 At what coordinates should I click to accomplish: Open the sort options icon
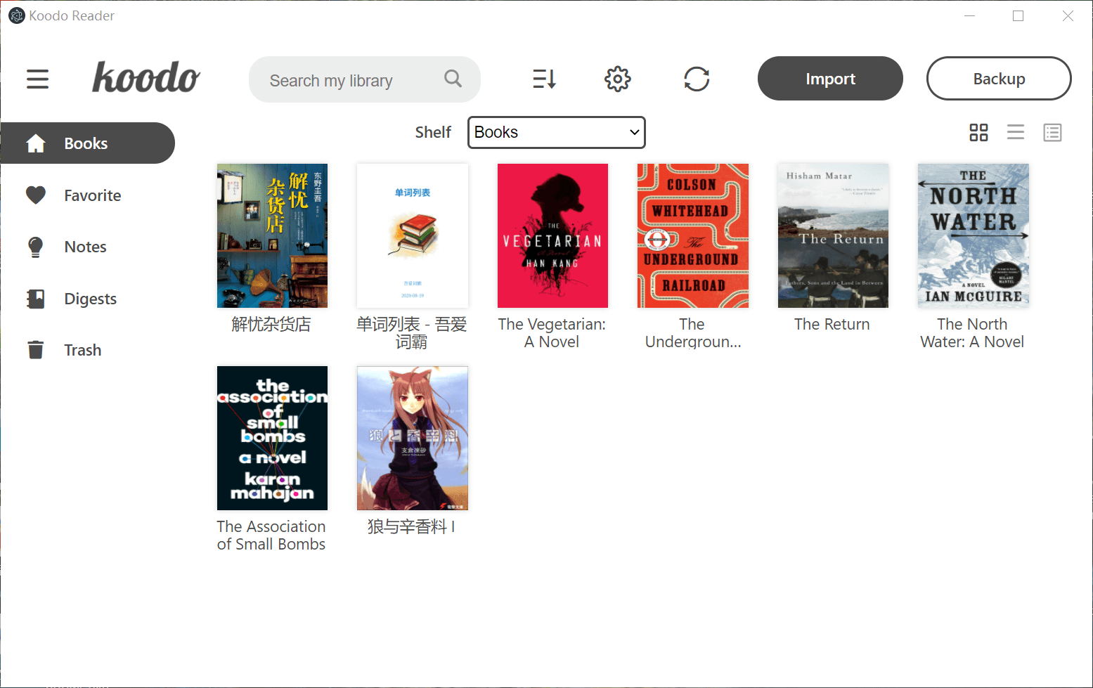pos(544,79)
